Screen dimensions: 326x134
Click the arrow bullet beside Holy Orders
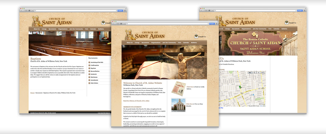click(89, 83)
